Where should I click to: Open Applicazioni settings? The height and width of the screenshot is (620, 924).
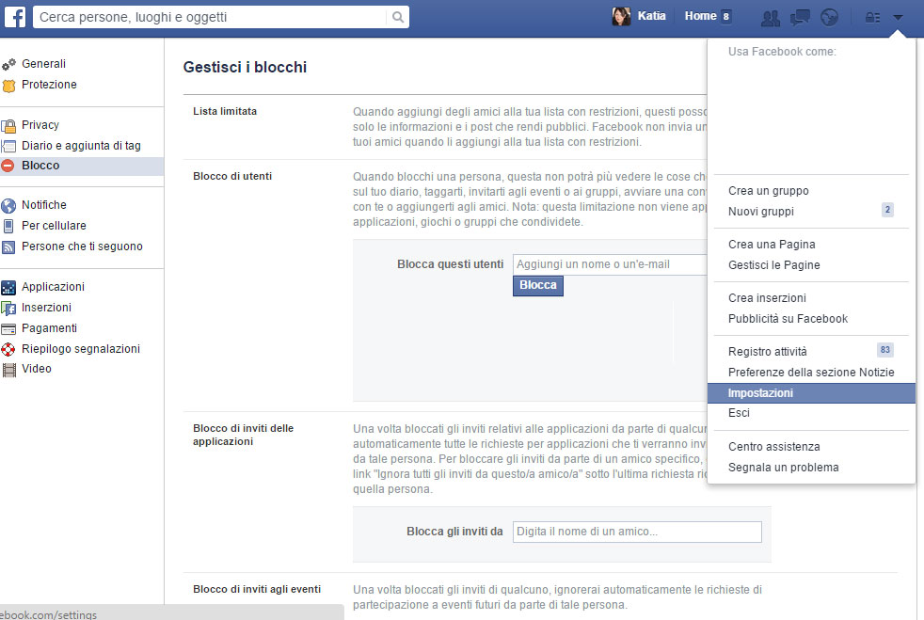53,287
